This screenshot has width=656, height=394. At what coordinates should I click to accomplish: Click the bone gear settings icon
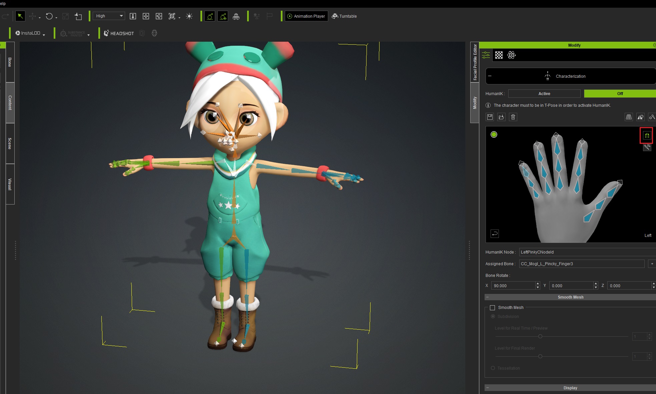click(652, 117)
